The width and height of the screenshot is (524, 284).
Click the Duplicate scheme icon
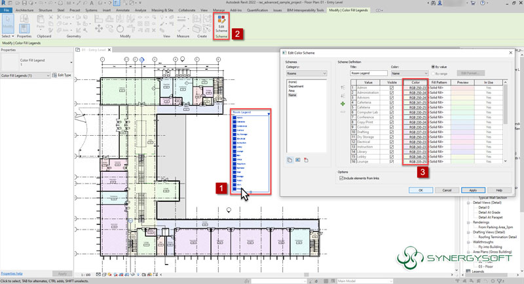pyautogui.click(x=288, y=159)
